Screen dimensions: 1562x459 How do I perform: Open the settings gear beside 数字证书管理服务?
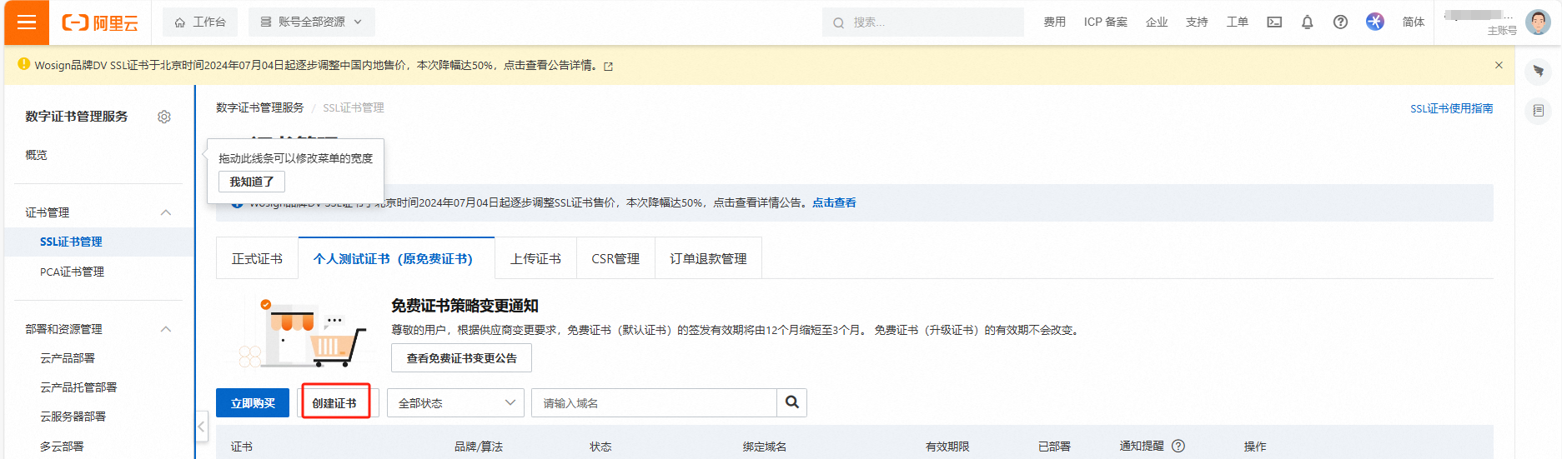[x=164, y=117]
